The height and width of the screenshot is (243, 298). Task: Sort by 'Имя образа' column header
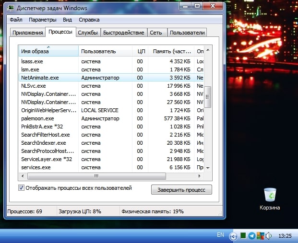48,51
